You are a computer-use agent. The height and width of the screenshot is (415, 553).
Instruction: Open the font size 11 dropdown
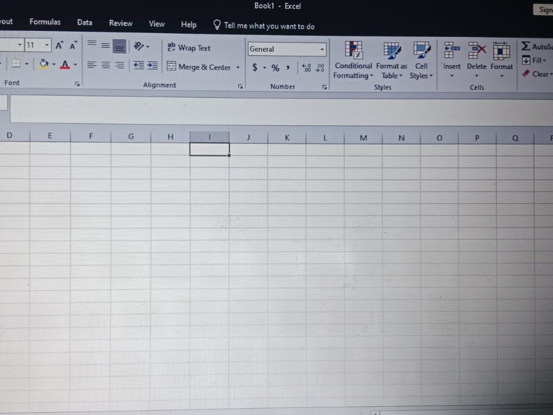point(46,45)
